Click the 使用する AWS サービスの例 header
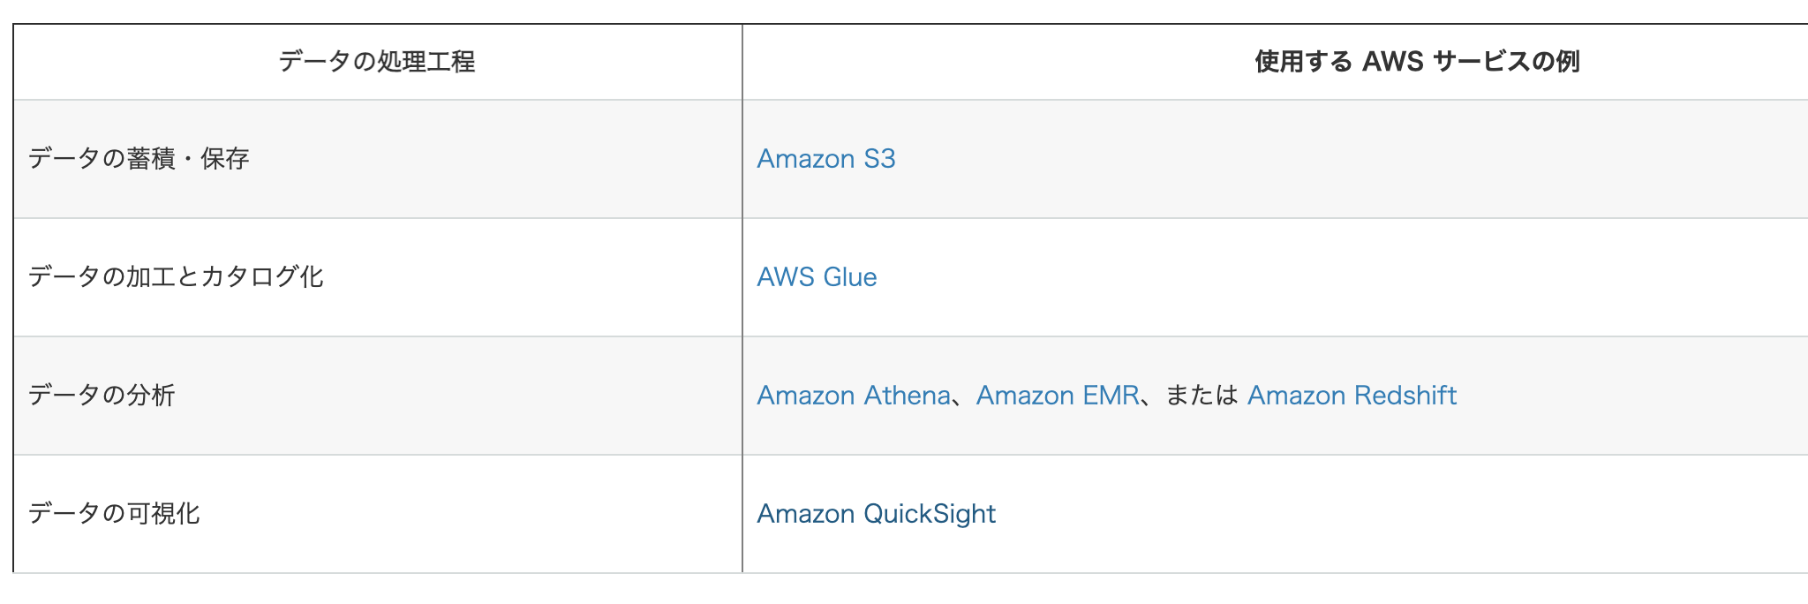1808x604 pixels. pos(1416,62)
